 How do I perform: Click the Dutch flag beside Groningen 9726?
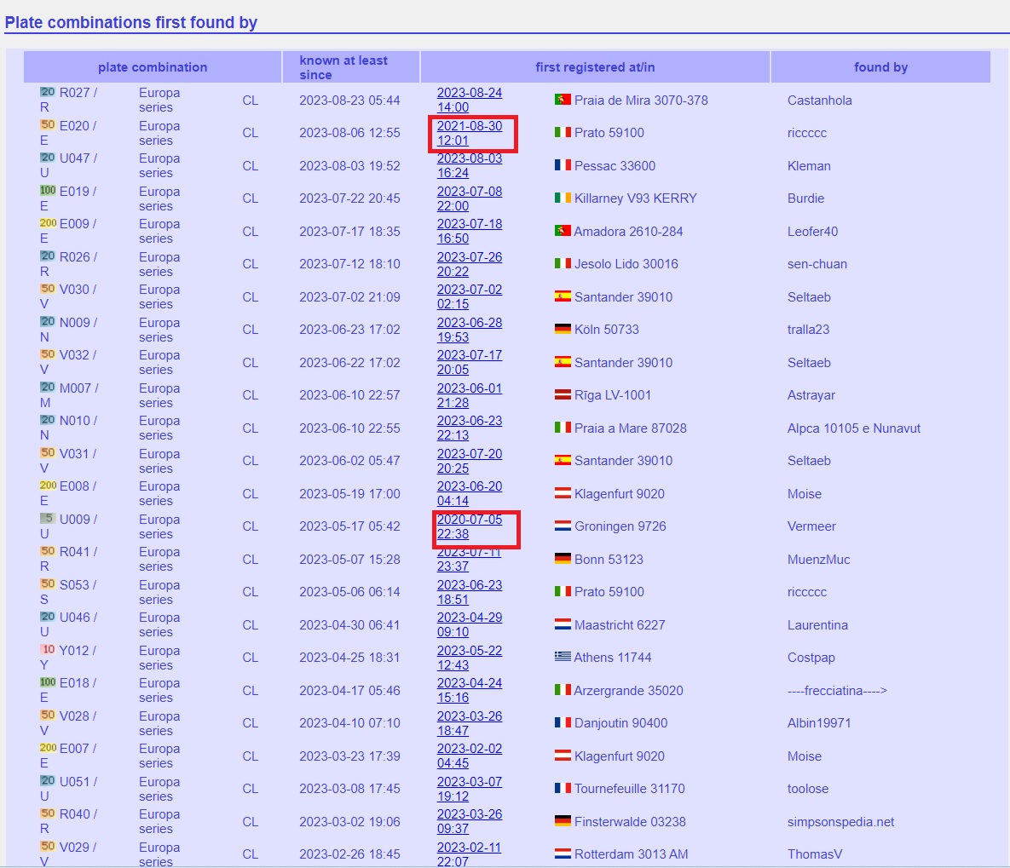pos(563,526)
